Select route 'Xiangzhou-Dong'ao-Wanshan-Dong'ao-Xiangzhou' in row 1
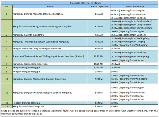This screenshot has height=117, width=159. point(38,14)
